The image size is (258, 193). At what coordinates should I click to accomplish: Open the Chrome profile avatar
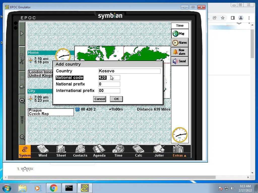241,18
